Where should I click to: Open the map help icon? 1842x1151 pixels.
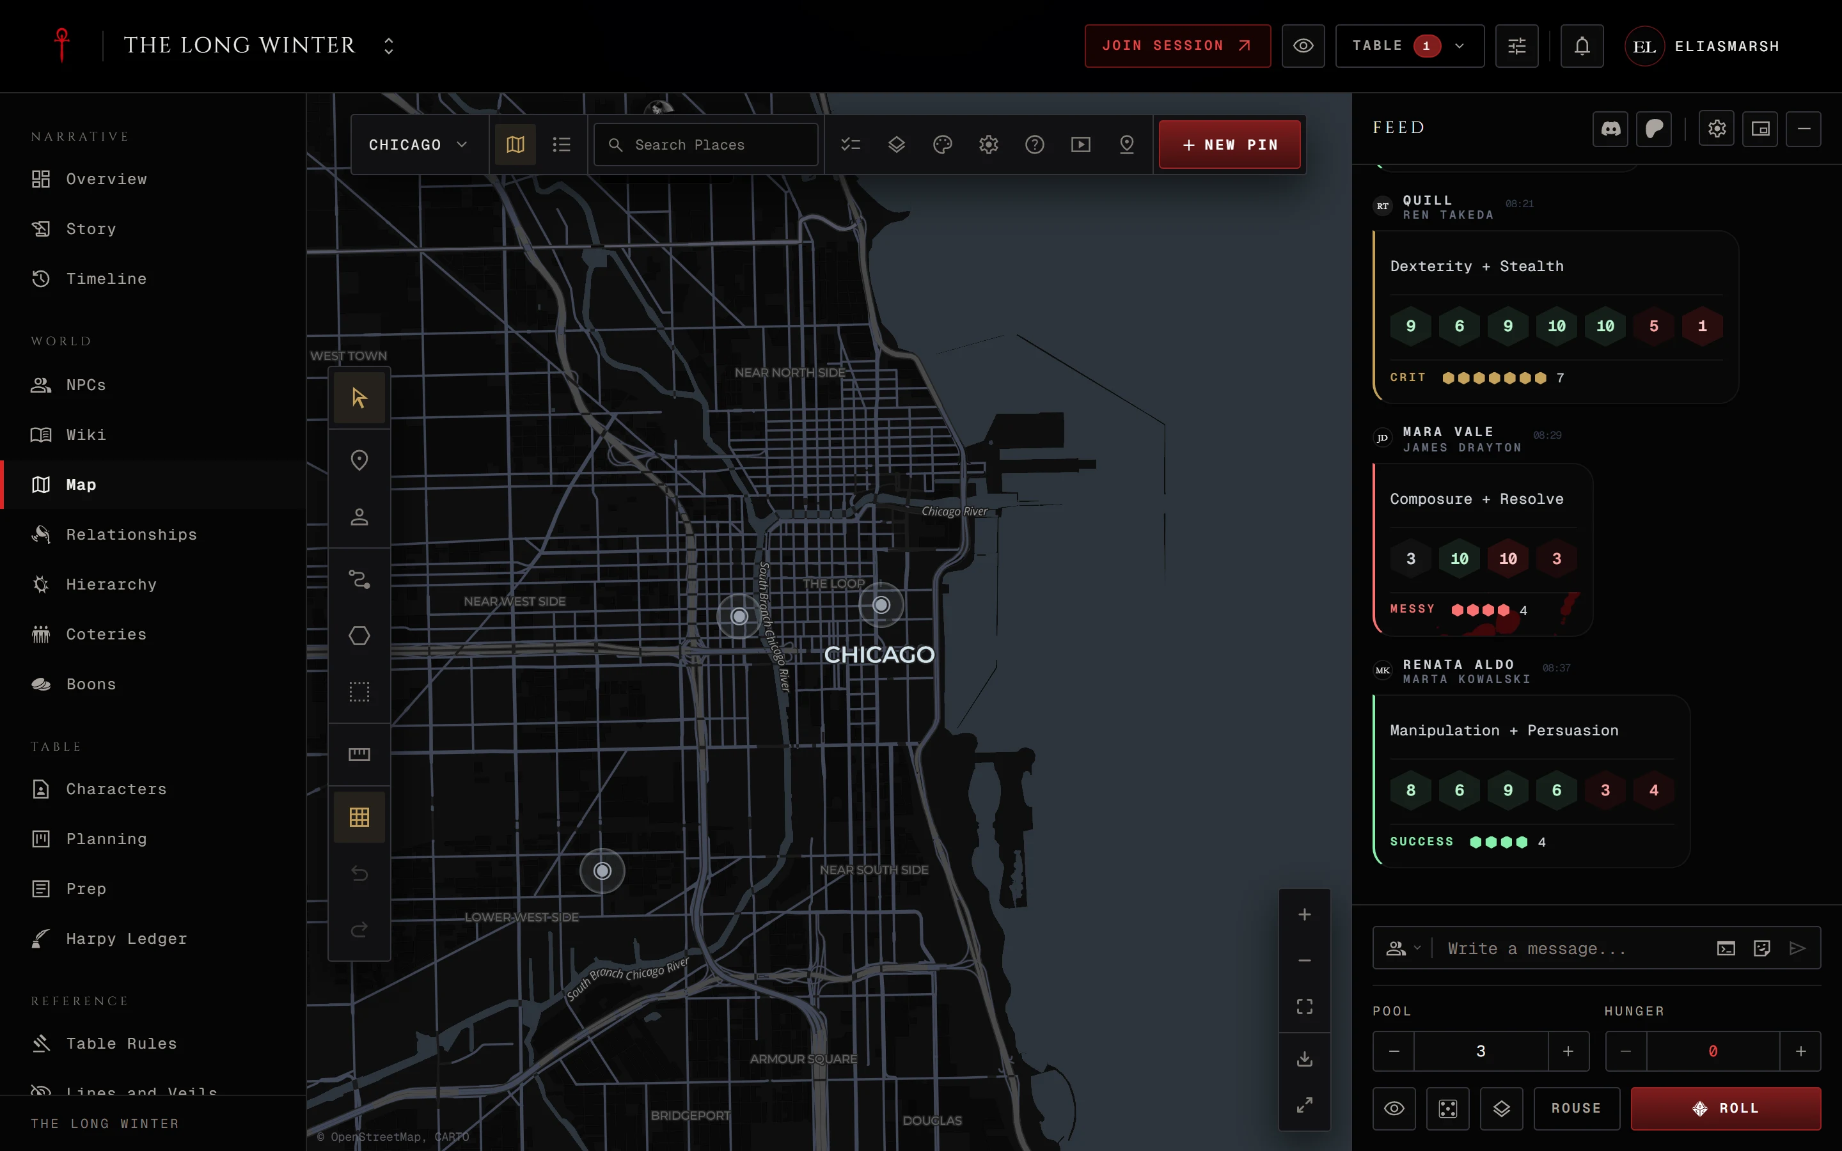tap(1034, 145)
